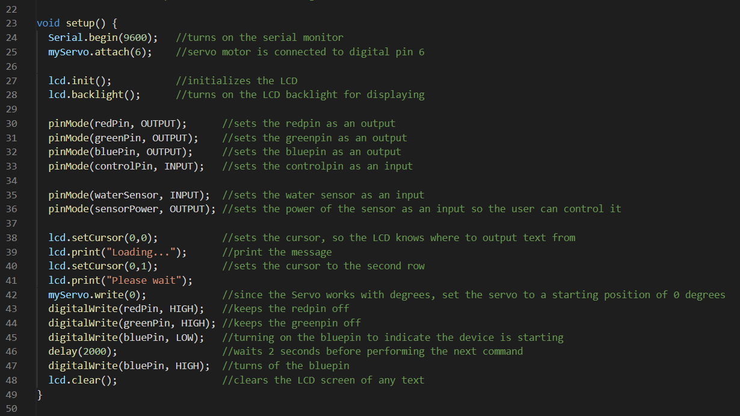740x416 pixels.
Task: Click on Serial.begin(9600) statement
Action: point(103,37)
